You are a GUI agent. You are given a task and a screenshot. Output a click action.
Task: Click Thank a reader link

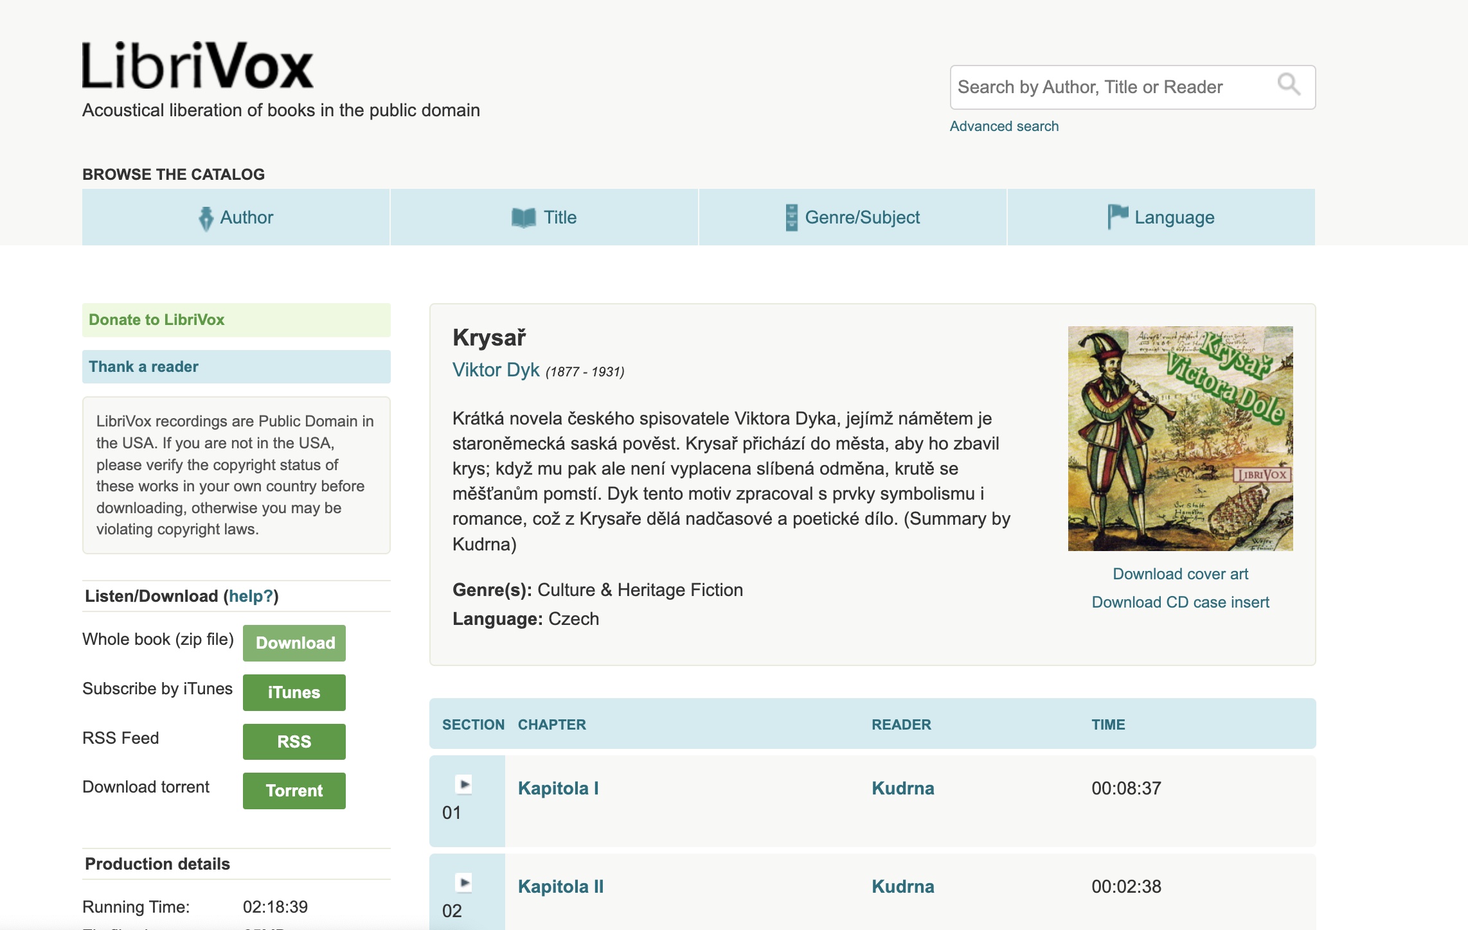[x=144, y=367]
